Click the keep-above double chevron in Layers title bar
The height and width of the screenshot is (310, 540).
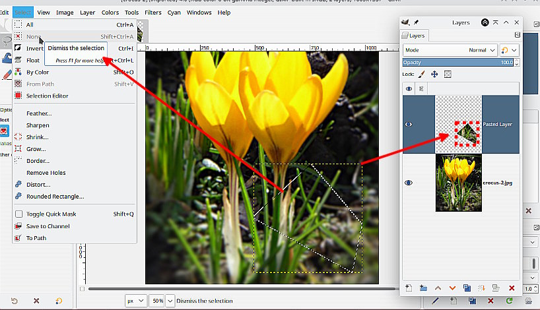click(485, 22)
